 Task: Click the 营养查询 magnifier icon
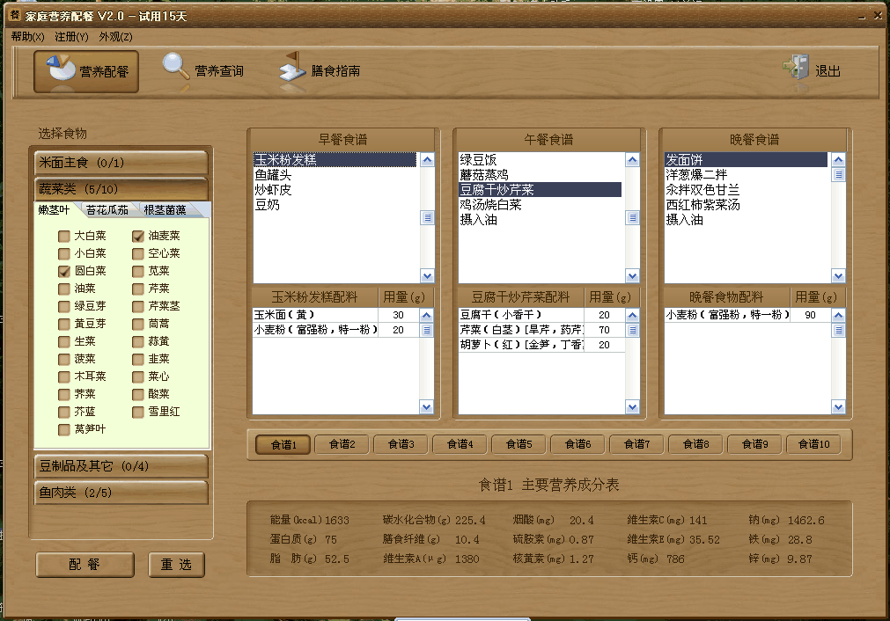coord(175,68)
